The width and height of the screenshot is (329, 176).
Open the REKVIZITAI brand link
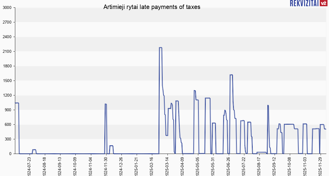click(304, 3)
